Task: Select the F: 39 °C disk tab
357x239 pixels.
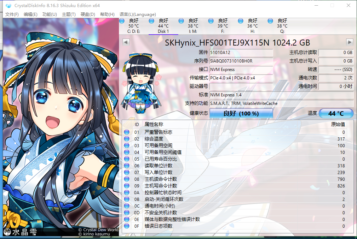Action: tap(223, 26)
